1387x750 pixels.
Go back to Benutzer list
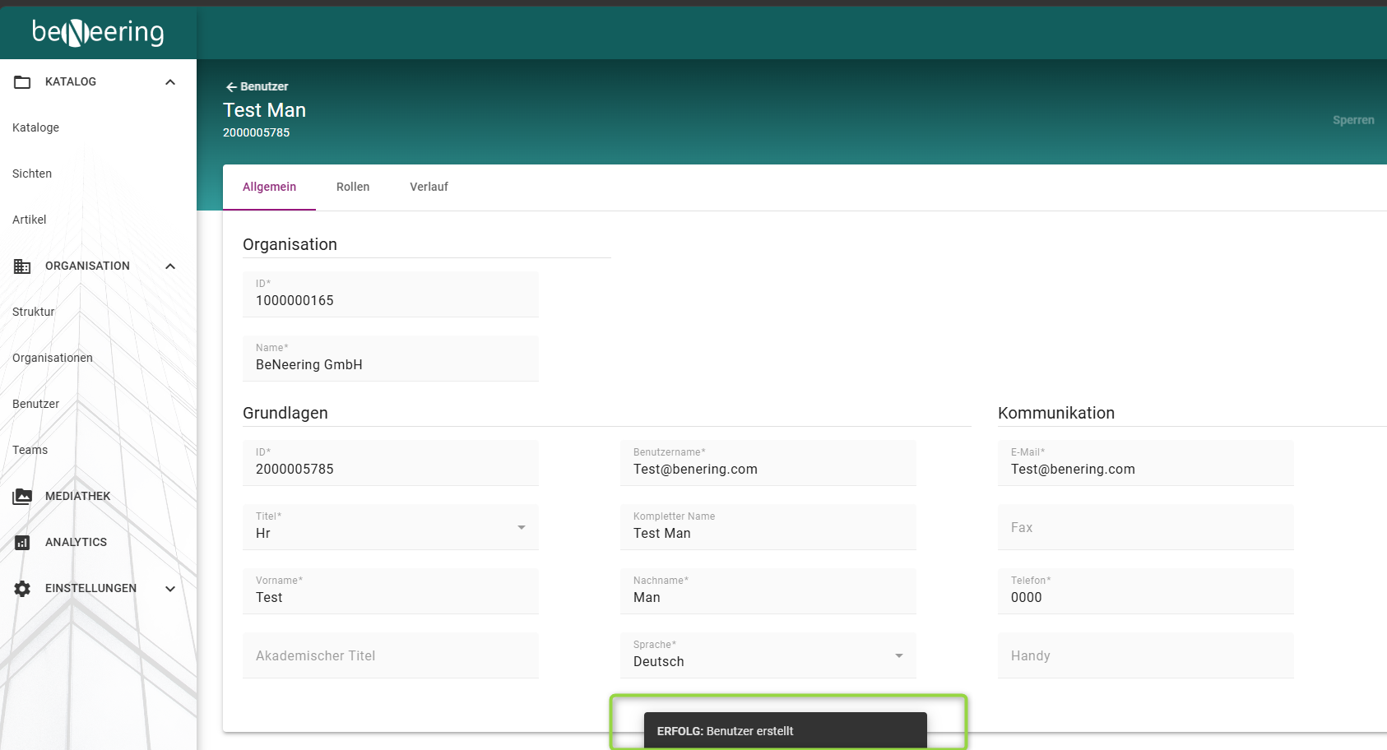(x=257, y=86)
